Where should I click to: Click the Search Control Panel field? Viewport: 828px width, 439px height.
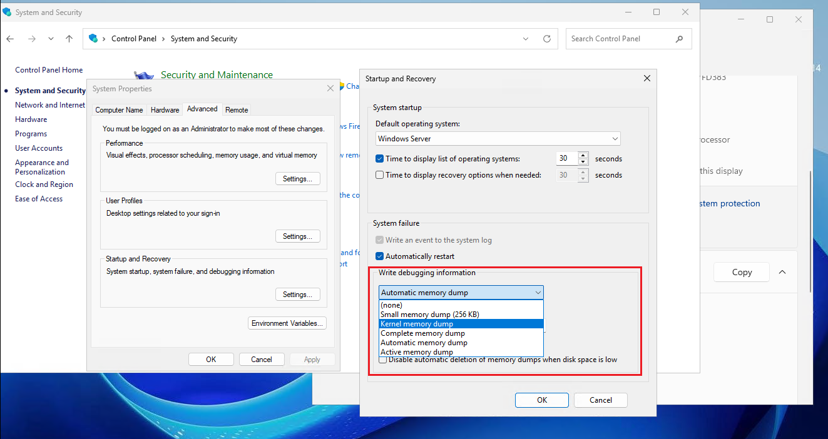point(620,39)
